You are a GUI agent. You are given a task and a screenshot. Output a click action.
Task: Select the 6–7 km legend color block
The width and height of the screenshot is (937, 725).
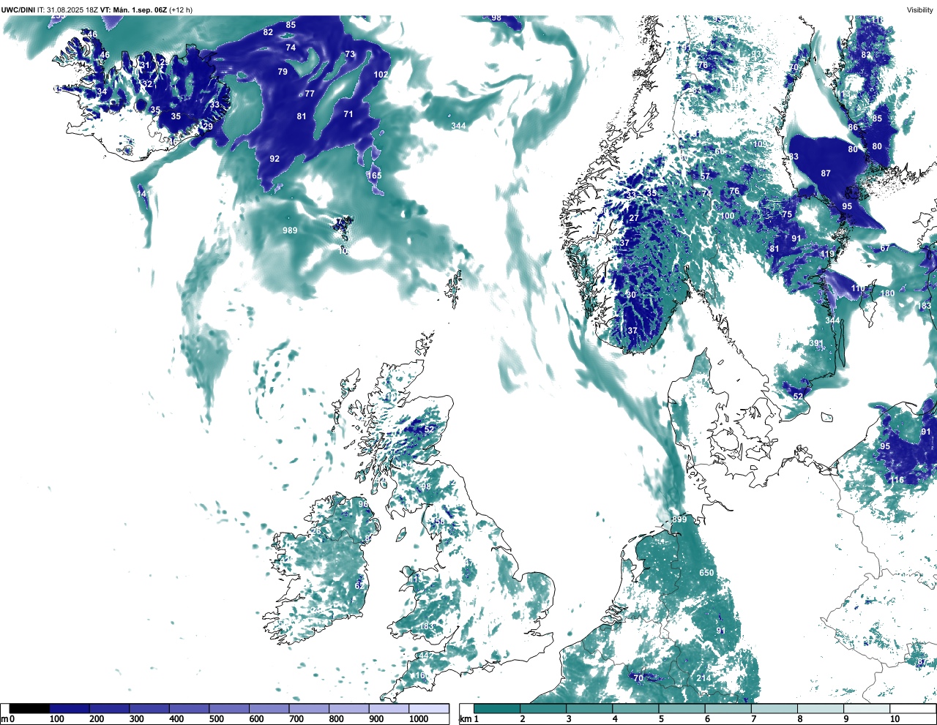(728, 708)
